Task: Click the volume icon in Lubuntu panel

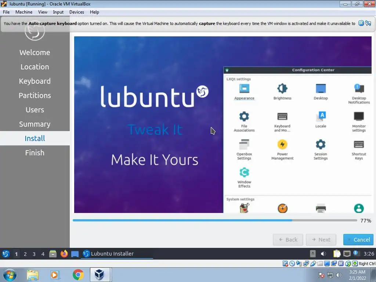Action: (x=323, y=254)
